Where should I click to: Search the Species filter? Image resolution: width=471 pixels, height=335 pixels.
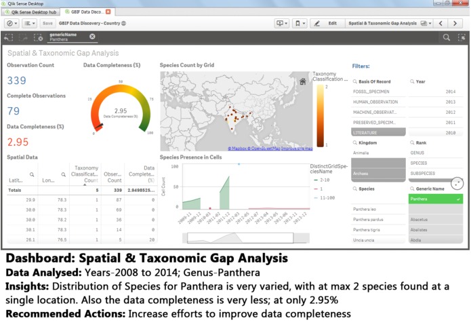pos(354,189)
